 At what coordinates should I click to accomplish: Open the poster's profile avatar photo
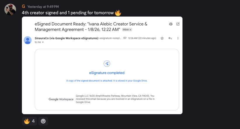click(10, 10)
